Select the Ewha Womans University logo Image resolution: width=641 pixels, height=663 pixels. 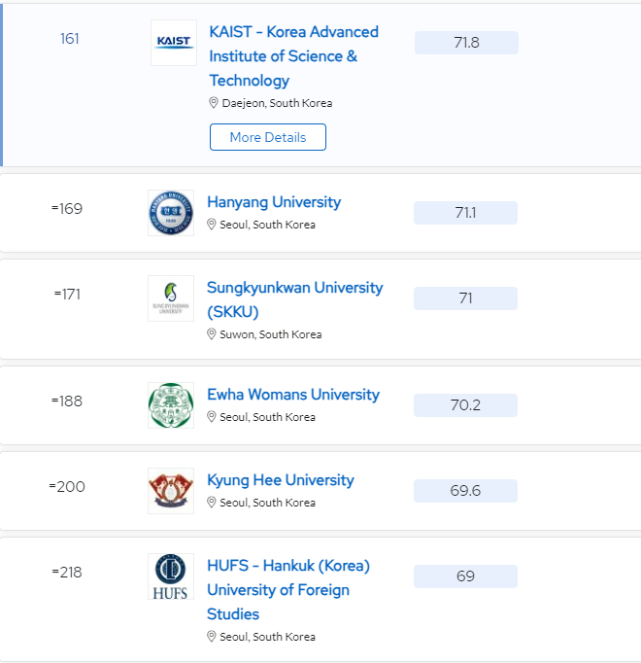pos(171,405)
